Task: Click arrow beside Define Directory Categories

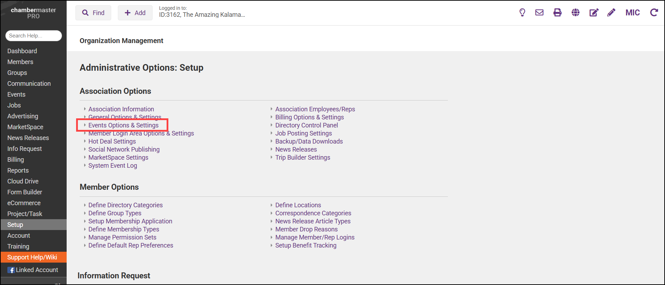Action: (x=85, y=205)
